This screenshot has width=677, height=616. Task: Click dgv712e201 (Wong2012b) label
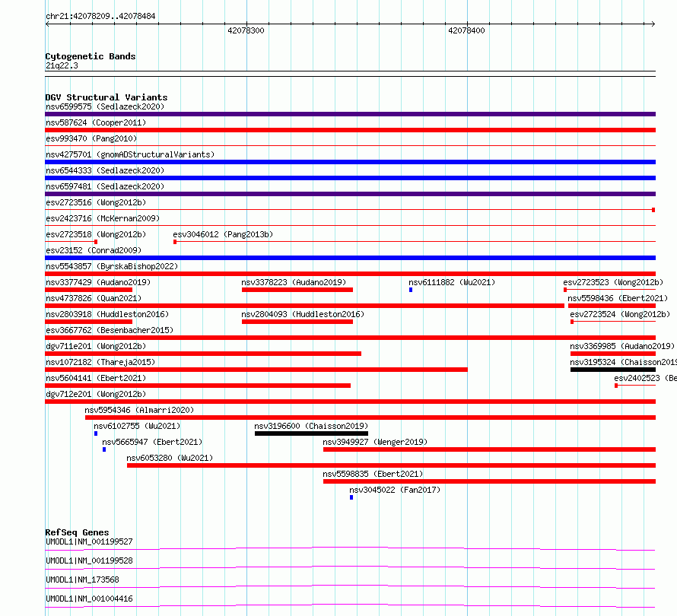pyautogui.click(x=96, y=394)
